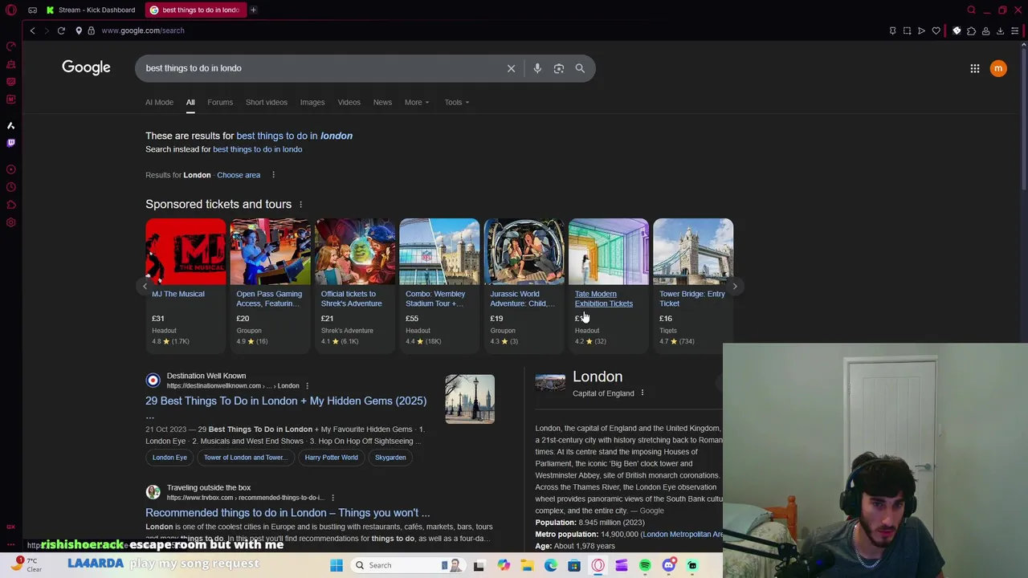Open Tate Modern Exhibition Tickets link
Image resolution: width=1028 pixels, height=578 pixels.
(603, 299)
